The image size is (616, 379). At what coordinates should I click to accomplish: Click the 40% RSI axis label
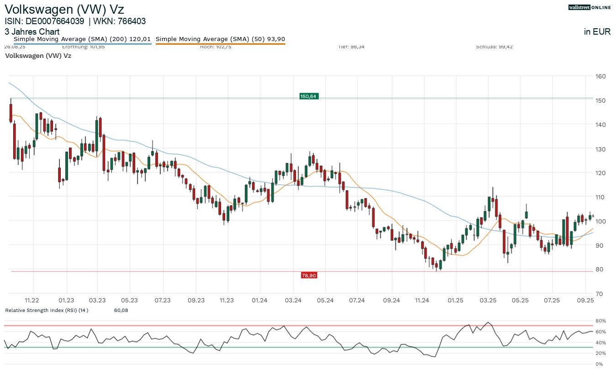click(x=601, y=343)
